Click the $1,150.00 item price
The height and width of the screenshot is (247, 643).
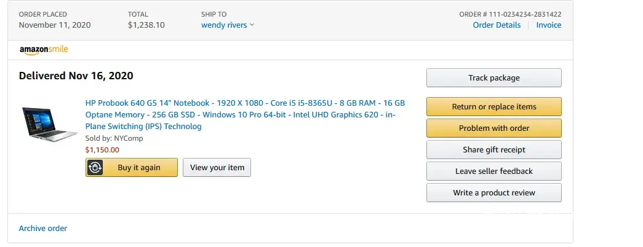102,149
